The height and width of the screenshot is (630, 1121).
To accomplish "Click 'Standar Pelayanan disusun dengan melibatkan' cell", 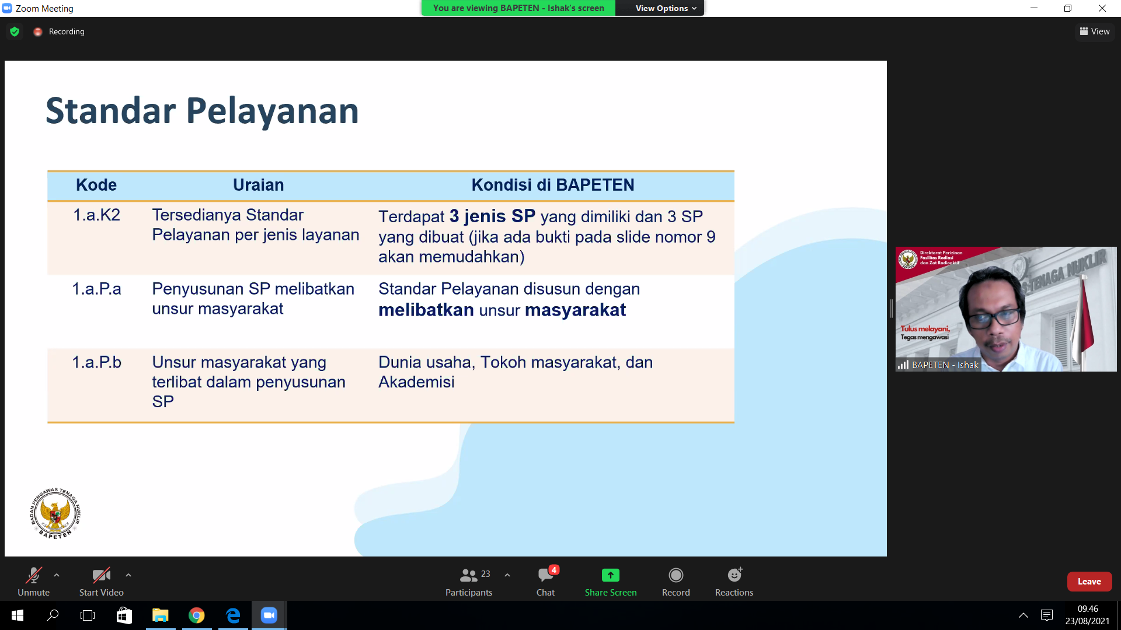I will click(509, 299).
